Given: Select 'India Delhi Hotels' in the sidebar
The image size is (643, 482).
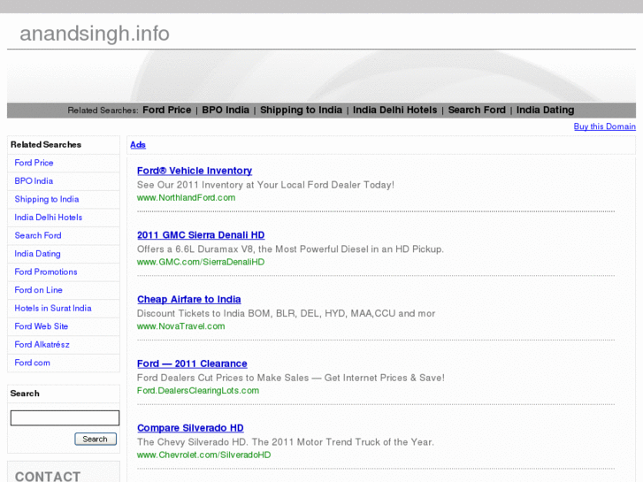Looking at the screenshot, I should click(x=49, y=218).
